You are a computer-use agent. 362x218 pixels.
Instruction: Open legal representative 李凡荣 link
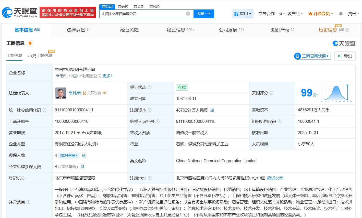[74, 93]
